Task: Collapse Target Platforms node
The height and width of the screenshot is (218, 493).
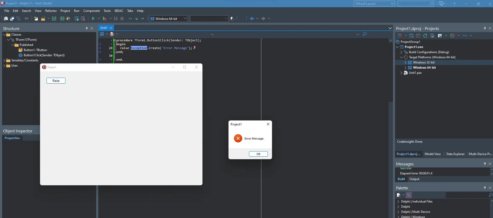Action: pyautogui.click(x=401, y=57)
